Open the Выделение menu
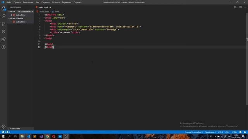Viewport: 248px width, 139px height. (x=28, y=2)
